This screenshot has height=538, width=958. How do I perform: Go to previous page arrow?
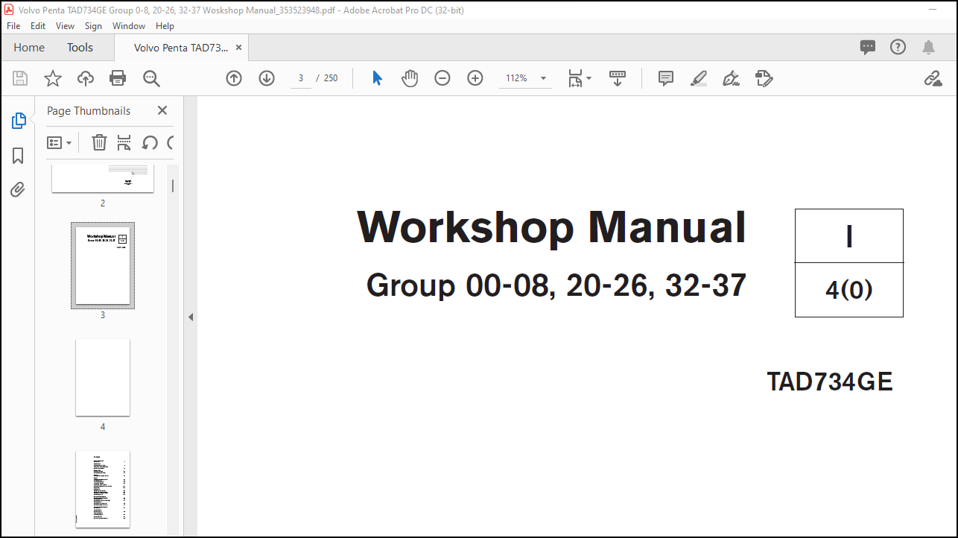coord(234,78)
